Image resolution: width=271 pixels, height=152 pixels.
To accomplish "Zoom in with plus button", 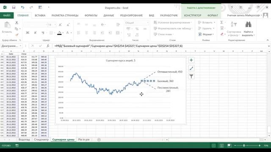I will click(260, 146).
